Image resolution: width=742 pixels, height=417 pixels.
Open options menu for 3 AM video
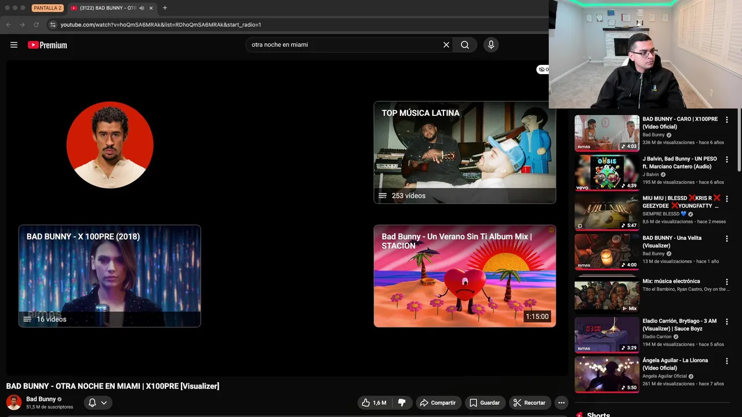pos(726,321)
